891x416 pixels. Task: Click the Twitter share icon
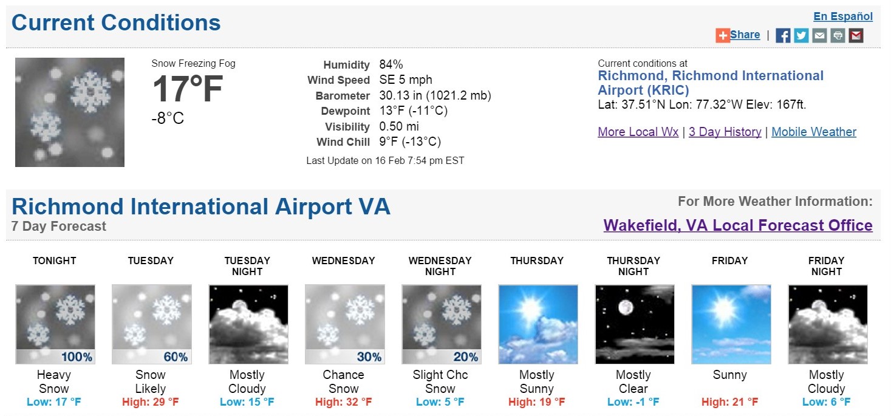tap(801, 35)
